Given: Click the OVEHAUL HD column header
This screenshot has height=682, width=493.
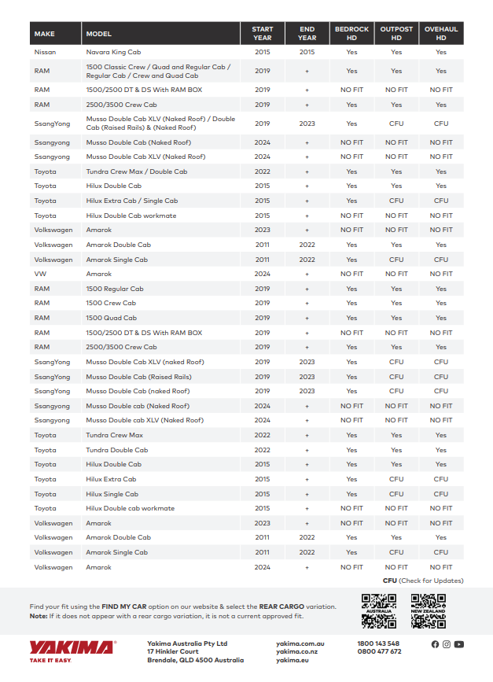Looking at the screenshot, I should (x=441, y=34).
